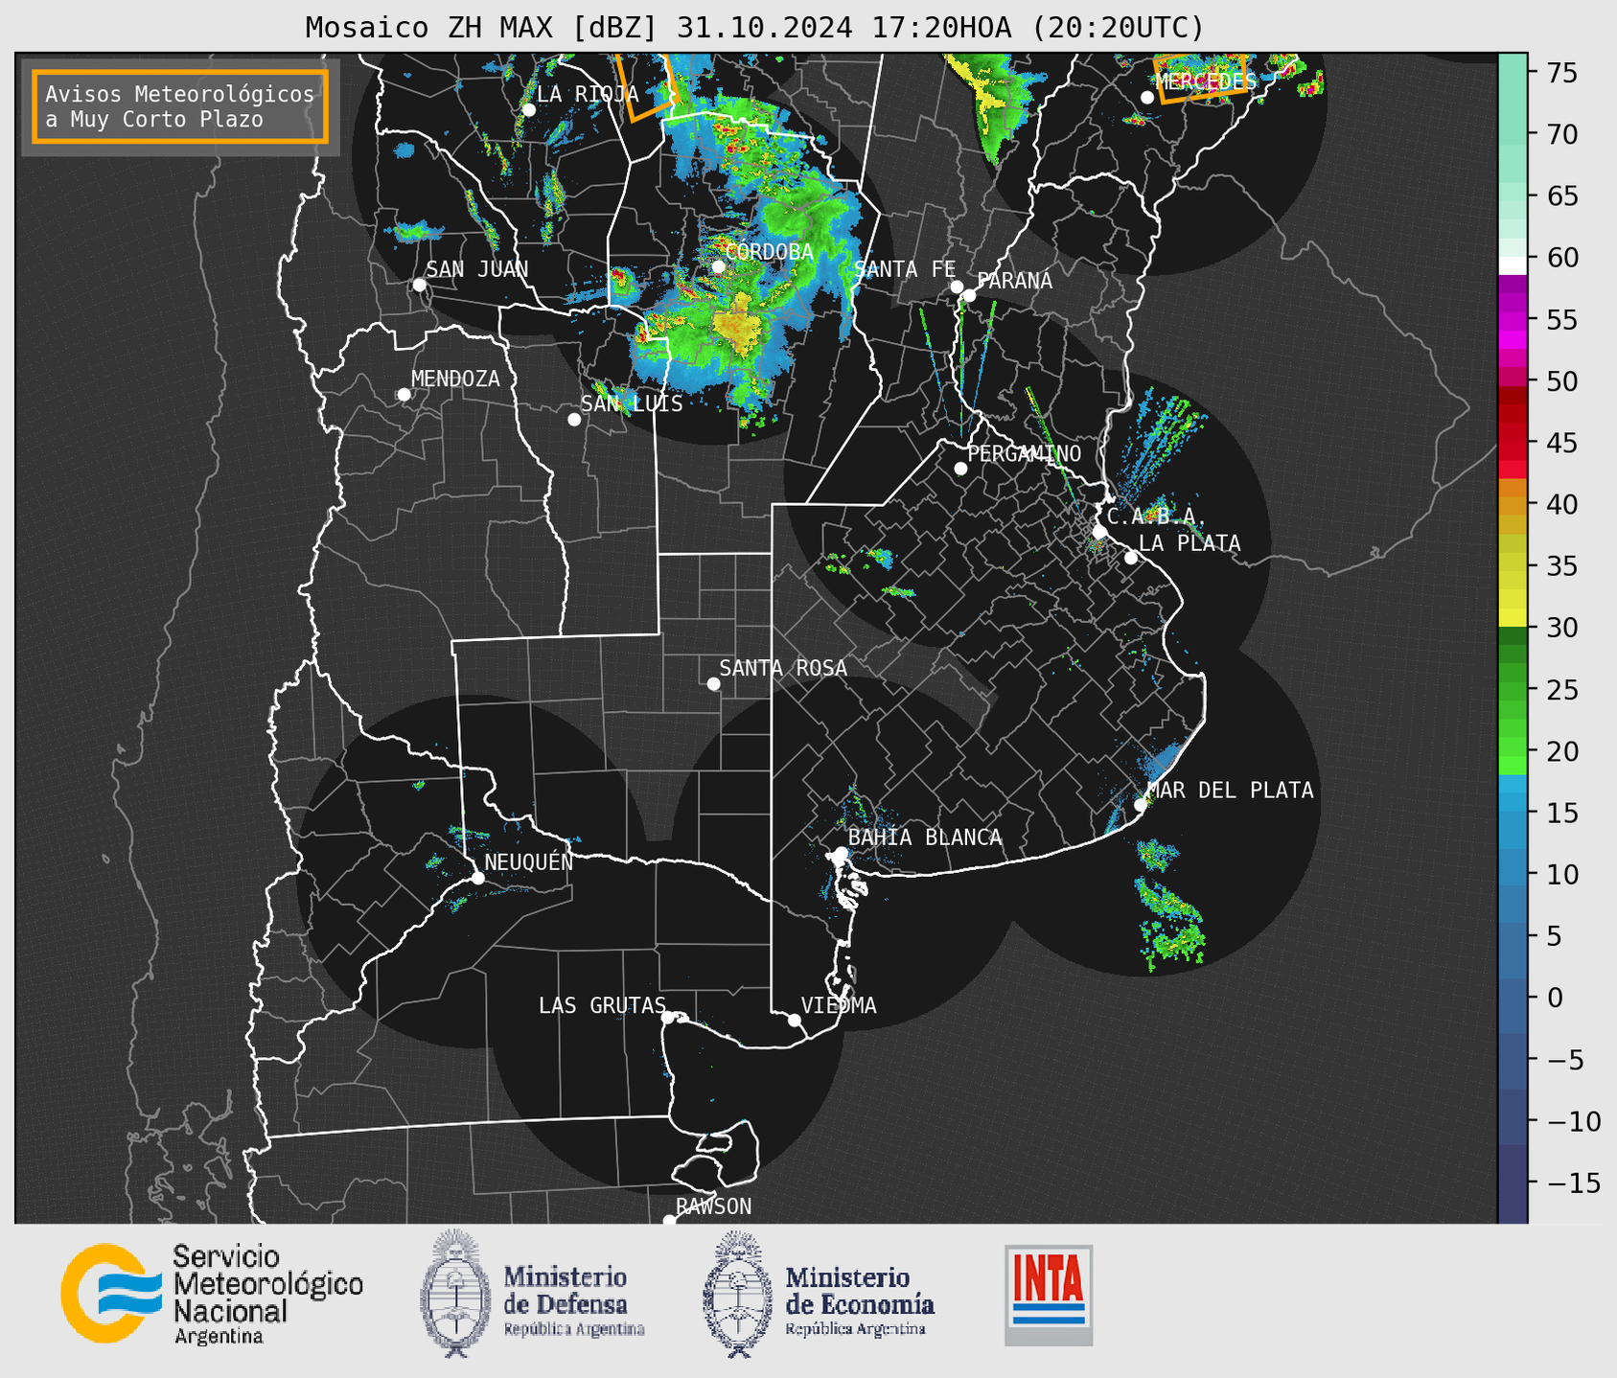The image size is (1617, 1378).
Task: Click the LAS GRUTAS city label
Action: [602, 1005]
